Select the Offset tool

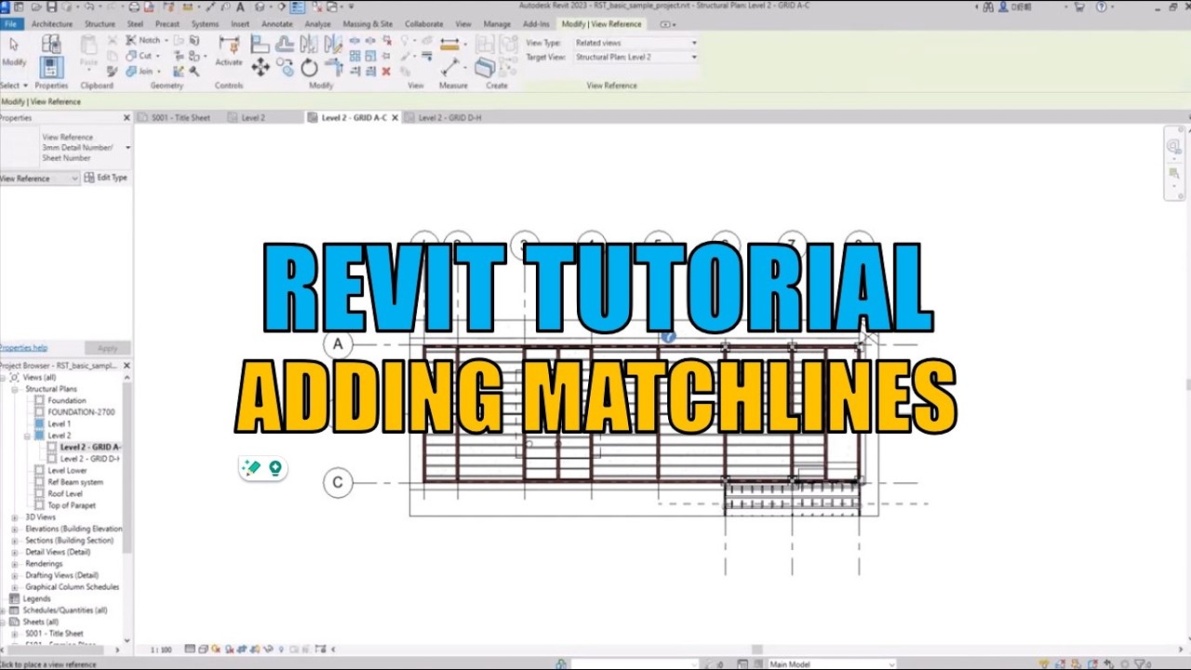pos(285,44)
